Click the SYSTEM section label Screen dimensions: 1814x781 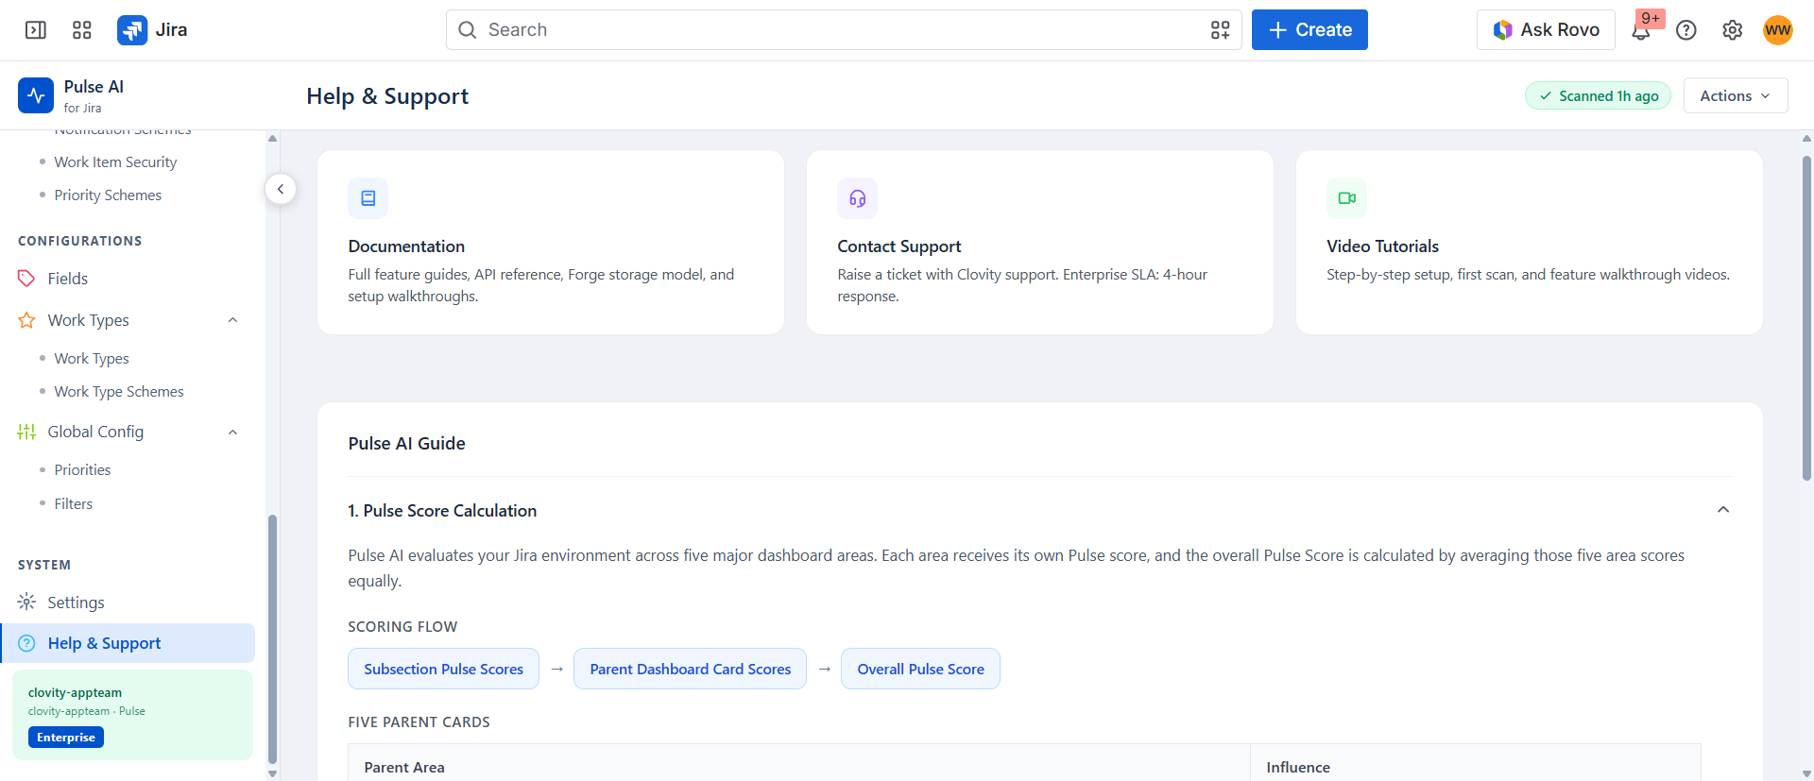click(x=44, y=565)
